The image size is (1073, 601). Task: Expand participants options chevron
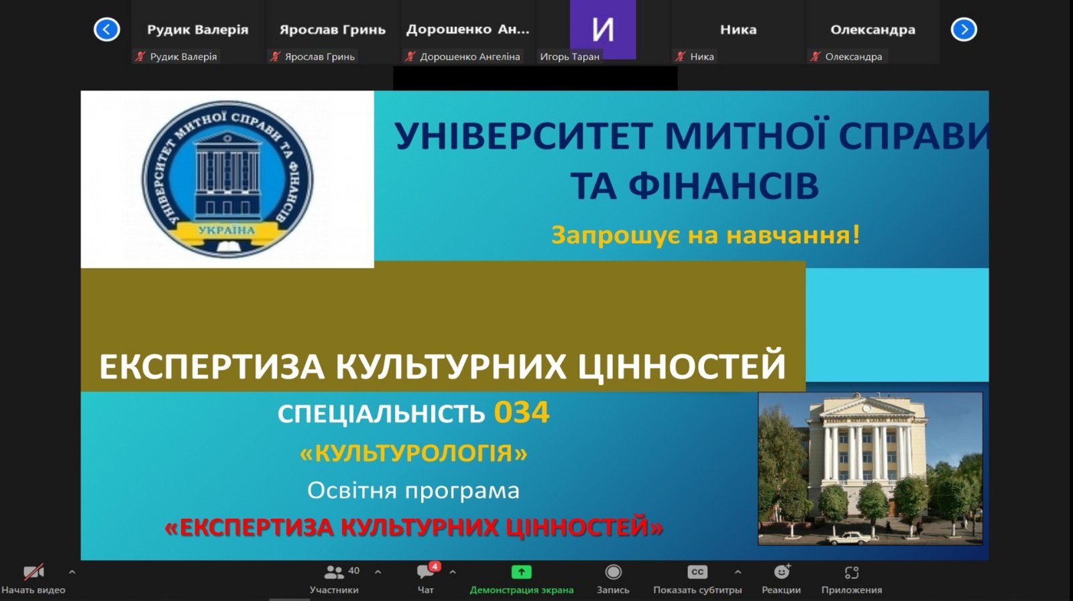[378, 572]
